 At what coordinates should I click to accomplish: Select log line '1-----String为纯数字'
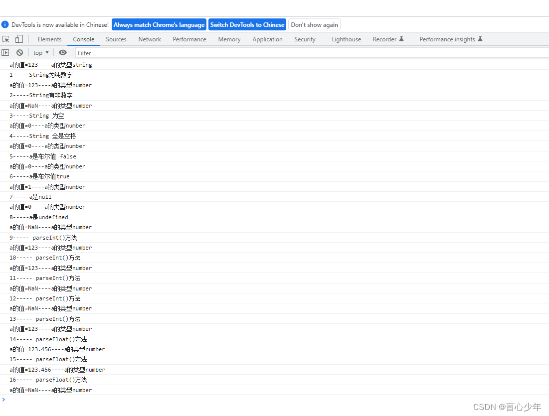tap(41, 75)
